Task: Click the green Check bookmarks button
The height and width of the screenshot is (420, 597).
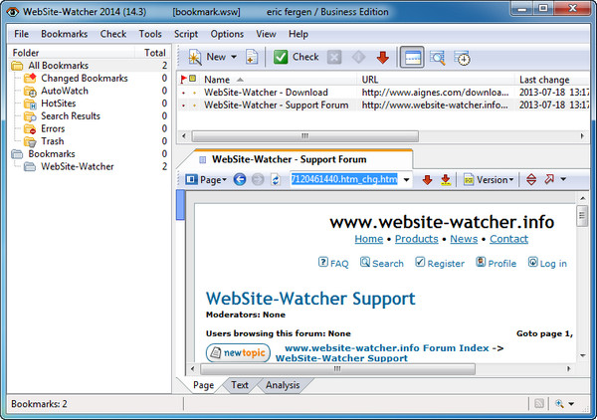Action: [x=297, y=57]
